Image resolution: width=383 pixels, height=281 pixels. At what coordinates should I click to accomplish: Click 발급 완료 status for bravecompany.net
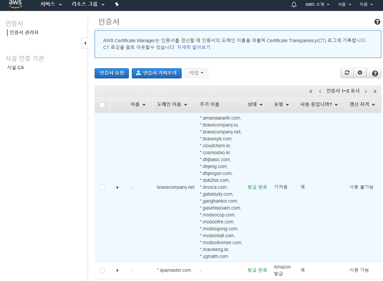click(257, 187)
